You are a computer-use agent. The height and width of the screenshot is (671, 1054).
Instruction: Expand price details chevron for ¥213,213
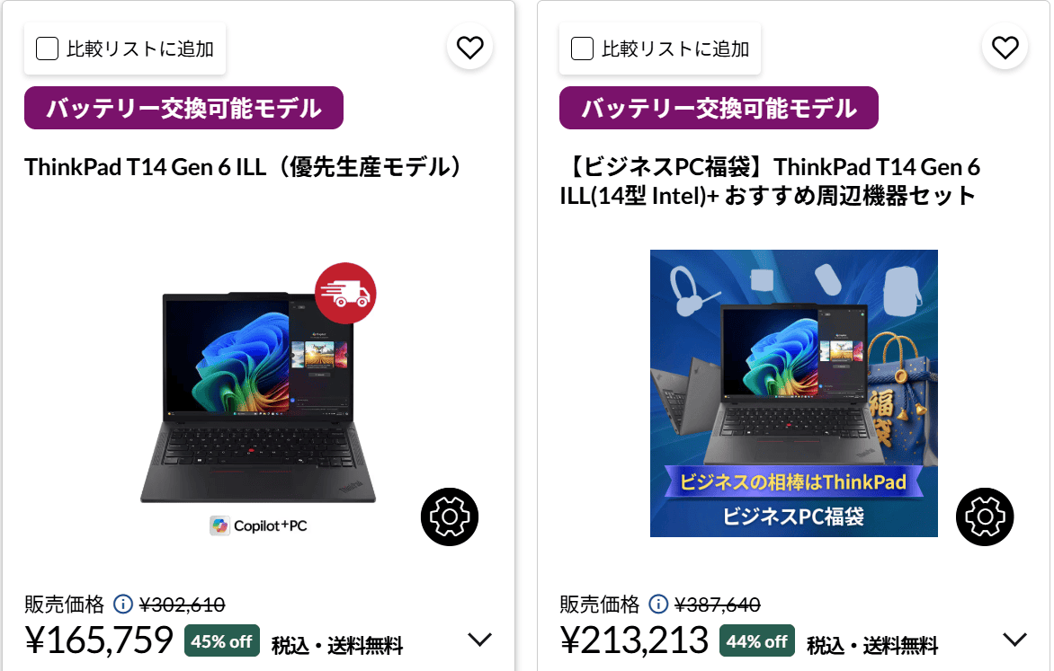click(x=1015, y=640)
